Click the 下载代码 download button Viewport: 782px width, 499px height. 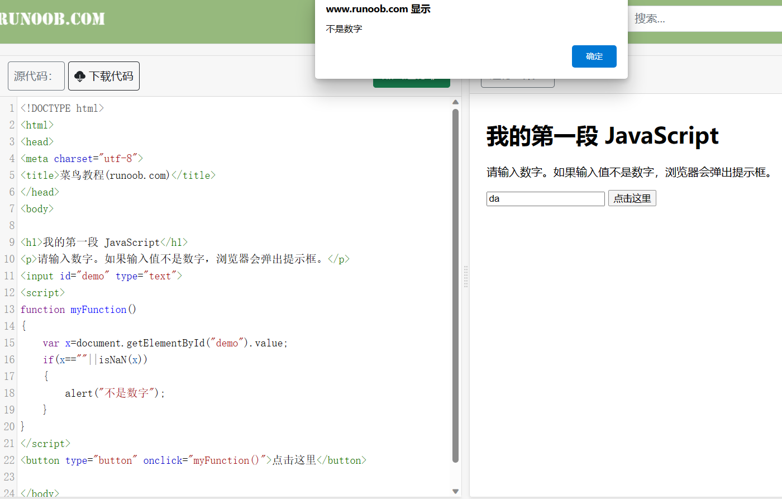(x=104, y=76)
